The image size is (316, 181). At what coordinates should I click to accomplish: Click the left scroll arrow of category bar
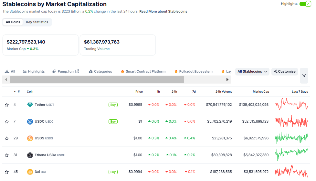(6, 79)
